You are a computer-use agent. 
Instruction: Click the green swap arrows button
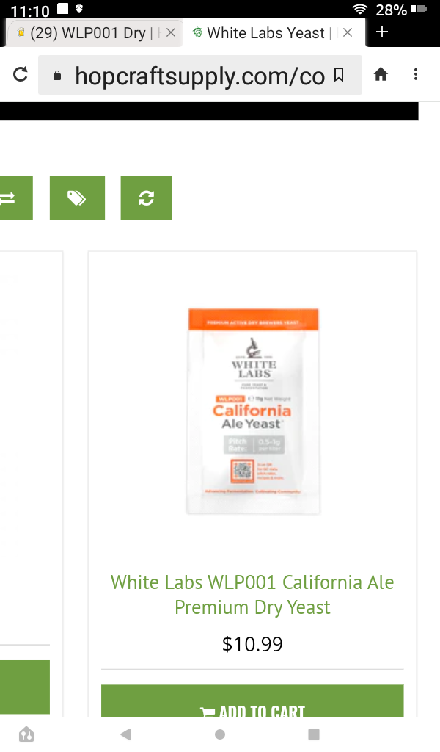[x=15, y=198]
